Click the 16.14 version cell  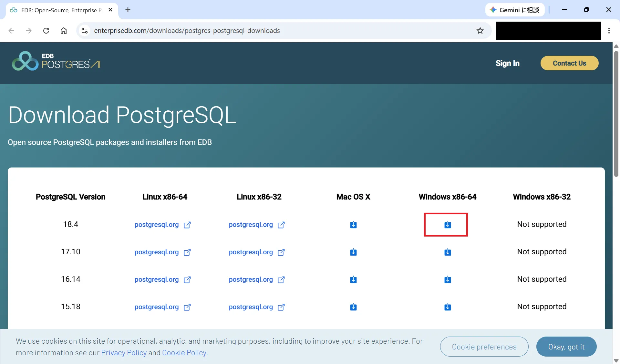click(71, 279)
